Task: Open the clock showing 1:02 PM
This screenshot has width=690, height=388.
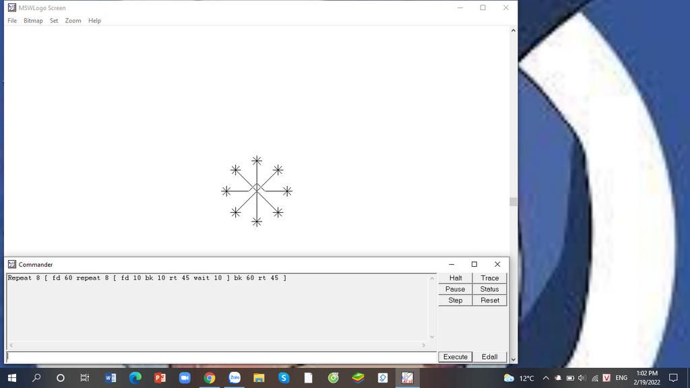Action: [x=647, y=378]
